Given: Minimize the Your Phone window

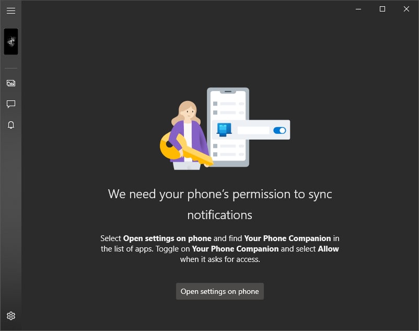Looking at the screenshot, I should point(358,9).
